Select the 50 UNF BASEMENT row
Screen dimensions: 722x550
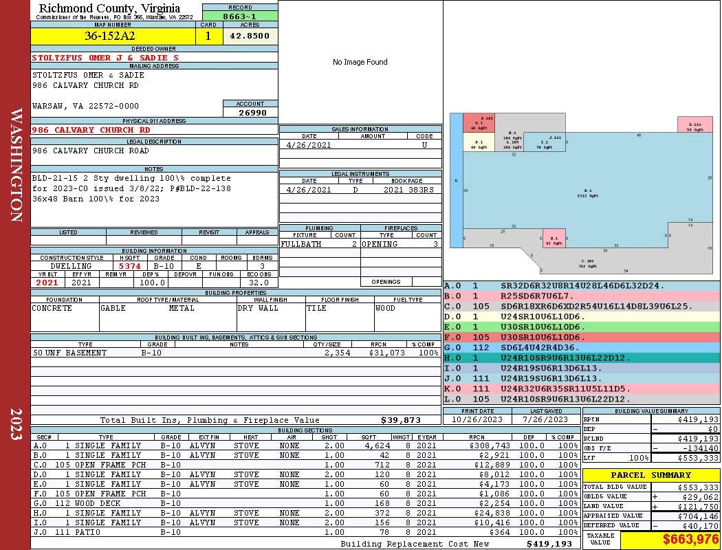tap(235, 353)
